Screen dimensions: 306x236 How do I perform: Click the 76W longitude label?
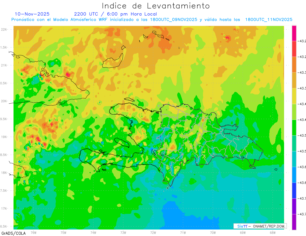(x=33, y=232)
